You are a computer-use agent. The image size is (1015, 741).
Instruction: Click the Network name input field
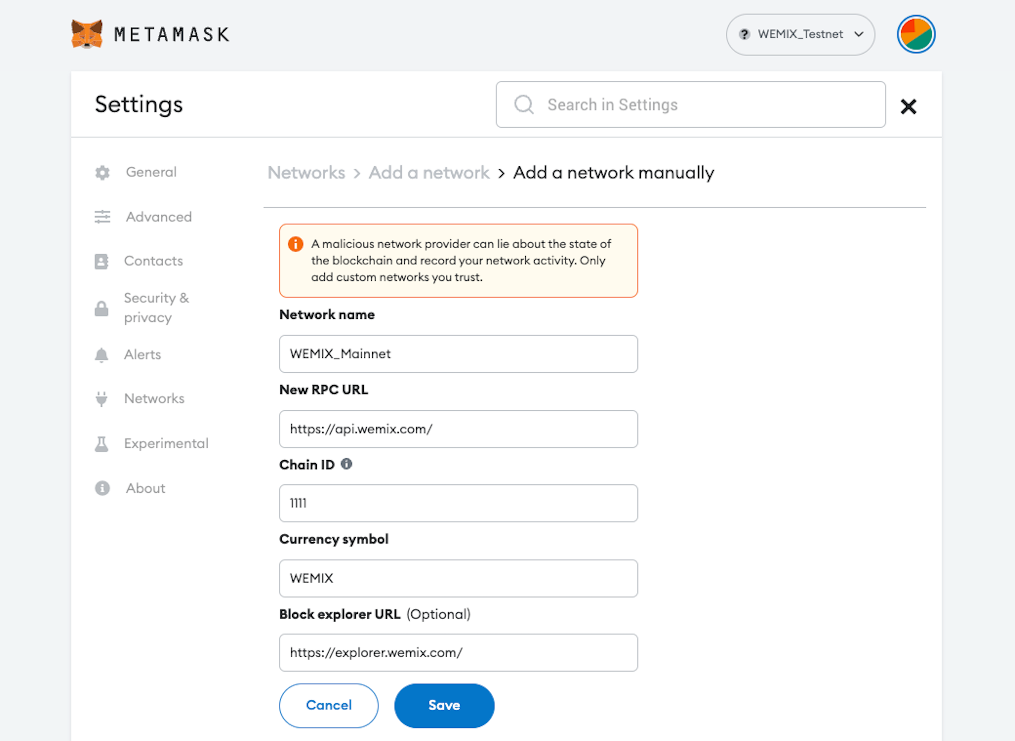tap(458, 354)
